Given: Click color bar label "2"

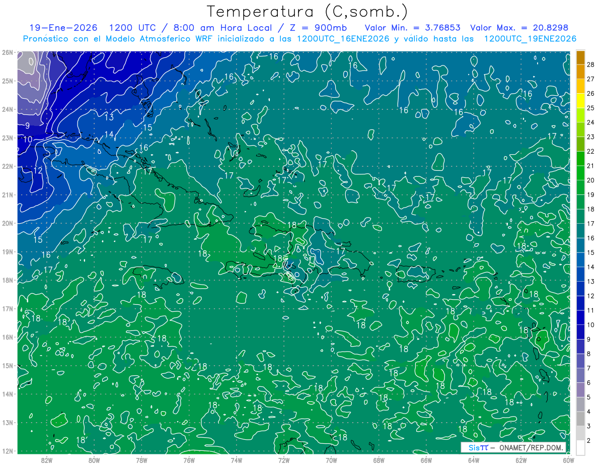Looking at the screenshot, I should [588, 441].
